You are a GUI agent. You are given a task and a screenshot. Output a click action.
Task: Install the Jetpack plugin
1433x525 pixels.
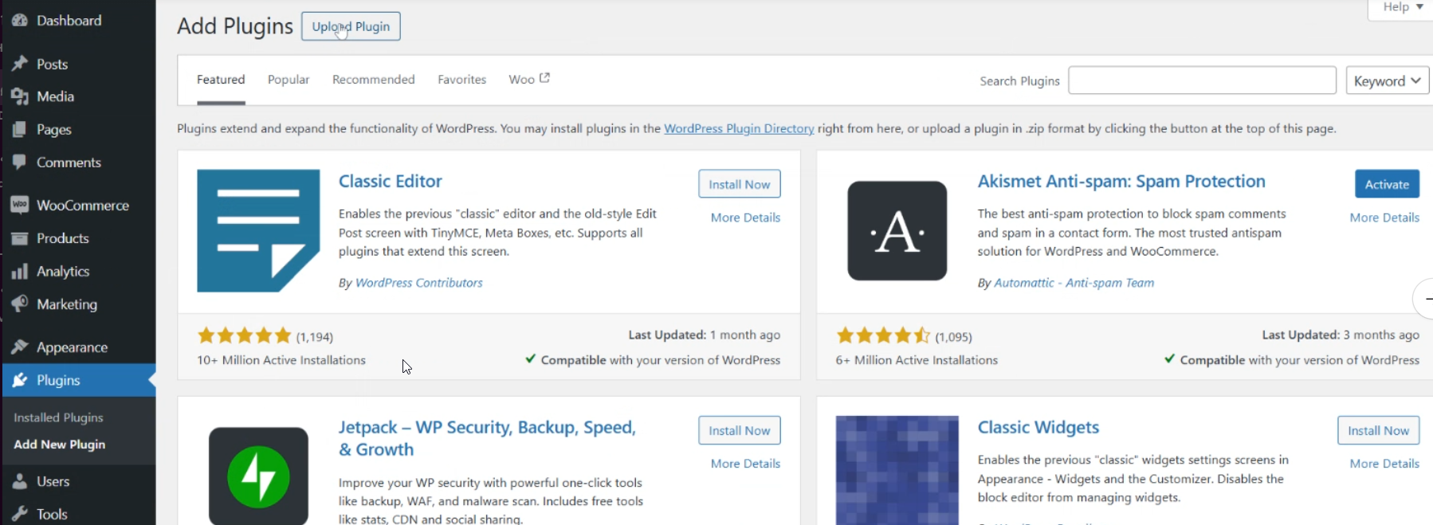tap(740, 430)
